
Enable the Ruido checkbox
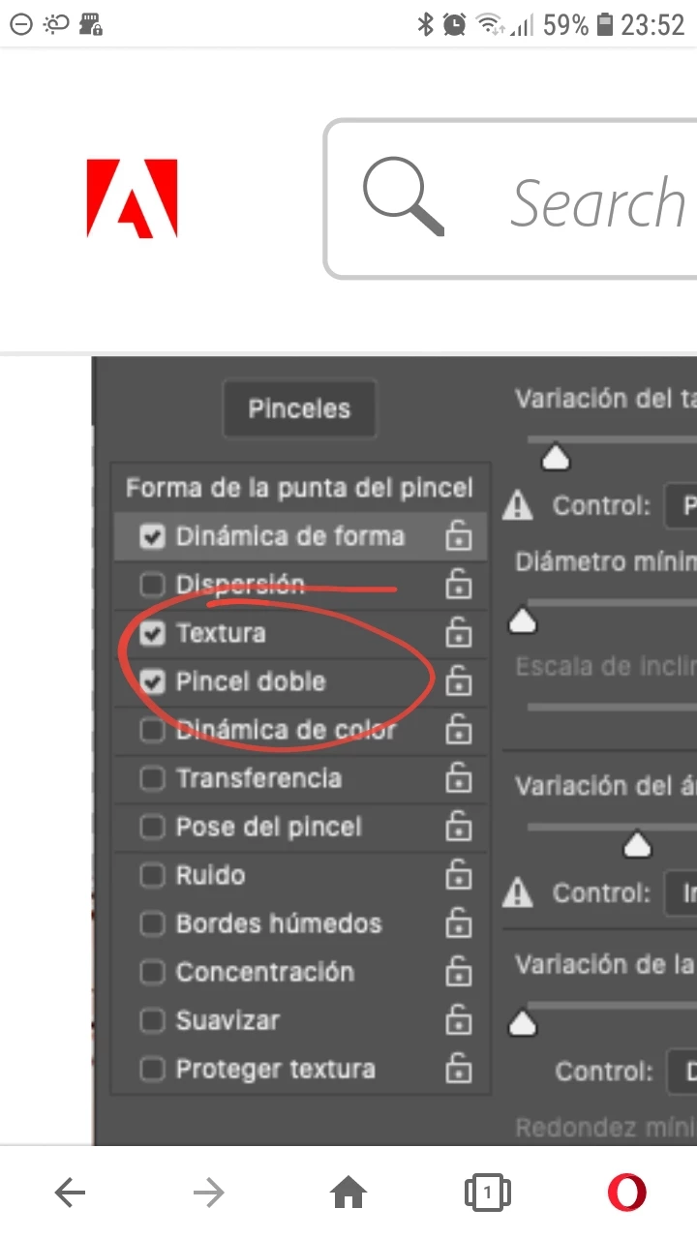[152, 875]
